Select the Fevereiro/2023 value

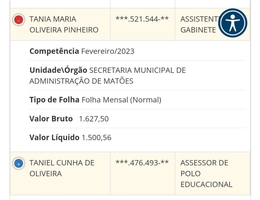coord(108,51)
